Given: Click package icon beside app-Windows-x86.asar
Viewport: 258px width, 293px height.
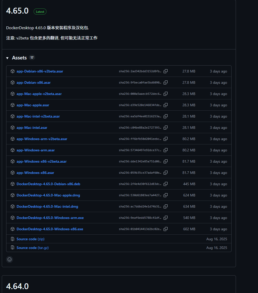Looking at the screenshot, I should point(12,173).
